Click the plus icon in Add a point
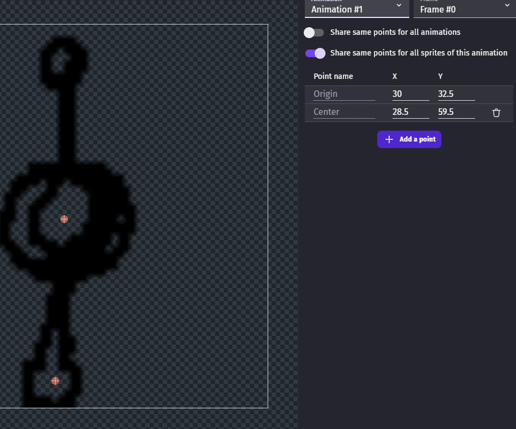The image size is (516, 429). 389,139
